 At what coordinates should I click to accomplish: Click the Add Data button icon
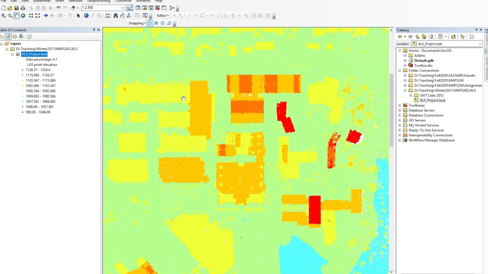(73, 8)
